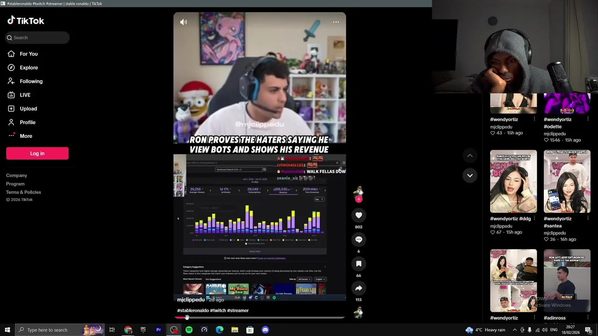Open options for #wendyortiz 43-likes video

click(534, 119)
